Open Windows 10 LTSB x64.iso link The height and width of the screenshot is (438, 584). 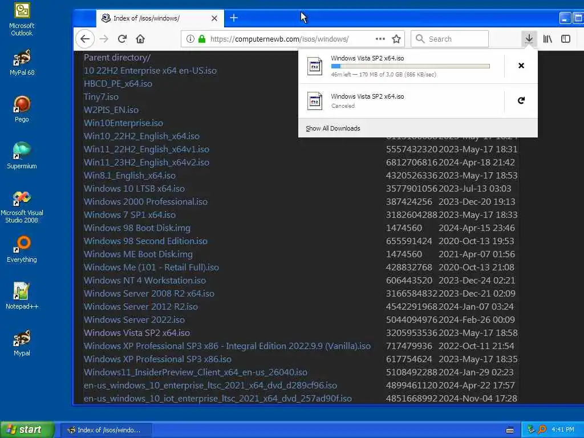[134, 188]
